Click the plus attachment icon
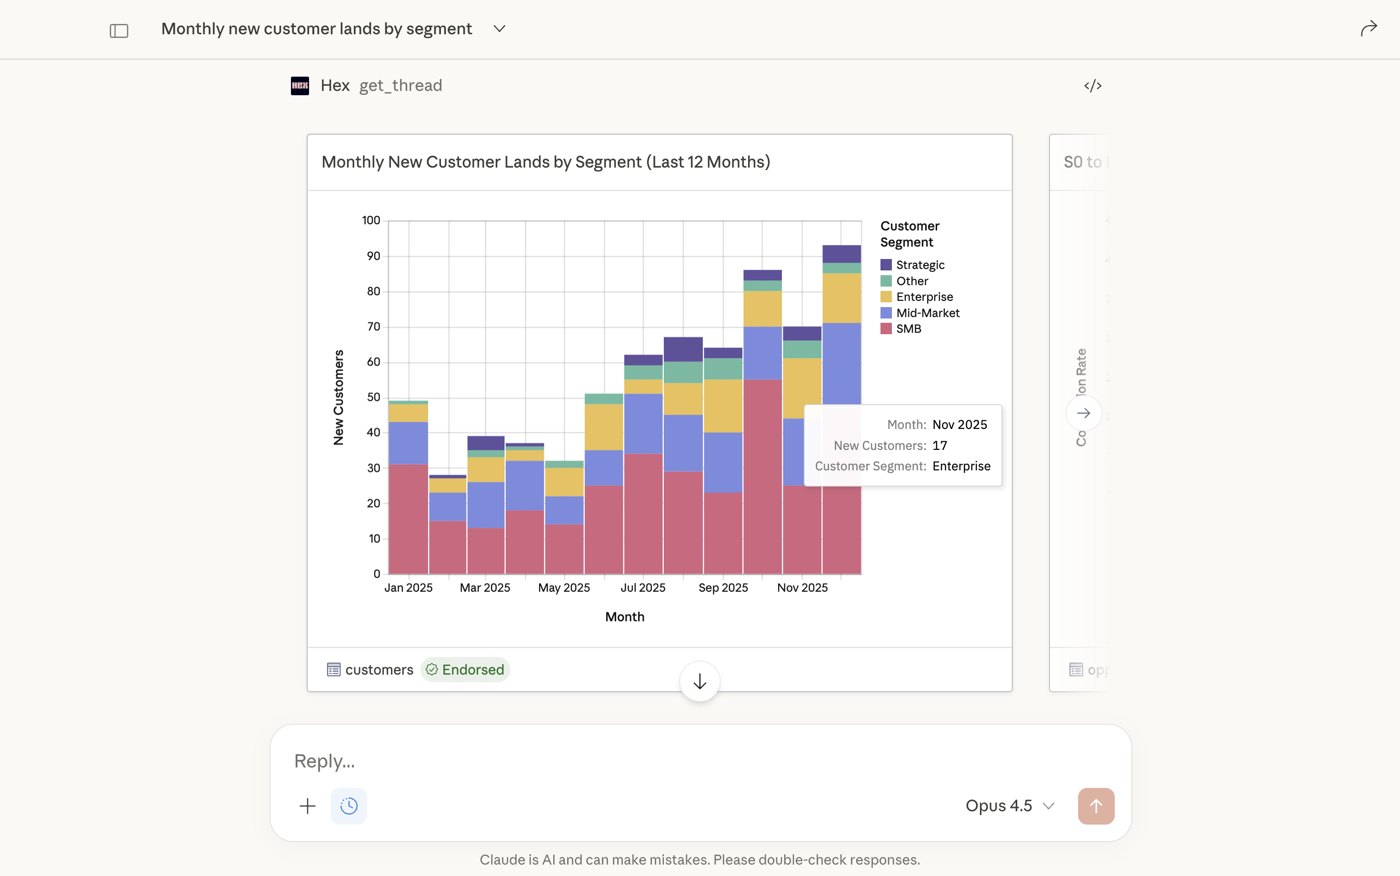Viewport: 1400px width, 876px height. click(x=308, y=806)
